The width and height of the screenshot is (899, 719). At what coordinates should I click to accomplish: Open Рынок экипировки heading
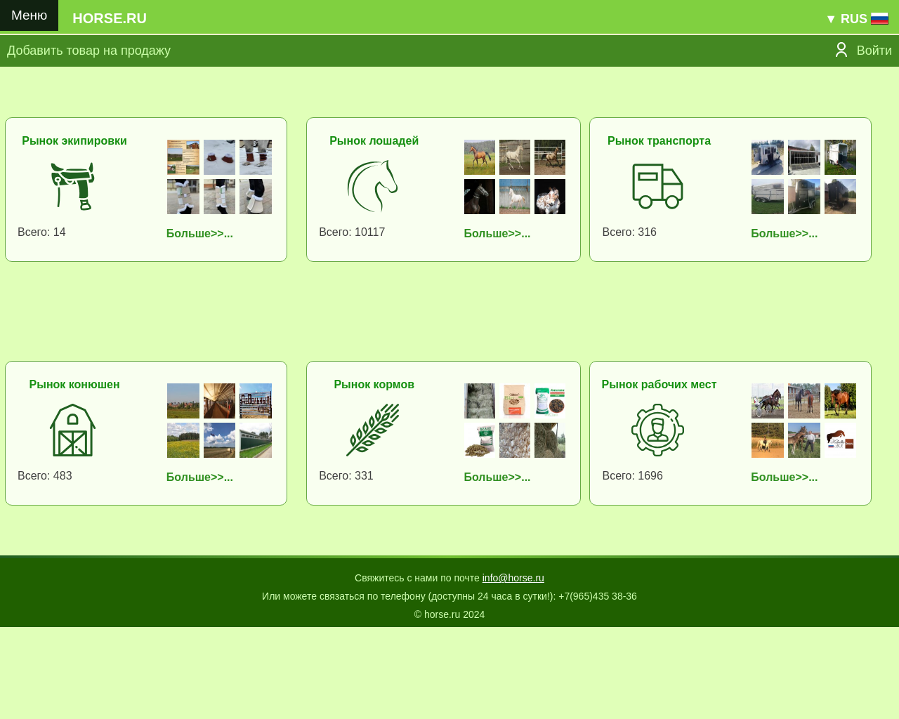(x=74, y=140)
